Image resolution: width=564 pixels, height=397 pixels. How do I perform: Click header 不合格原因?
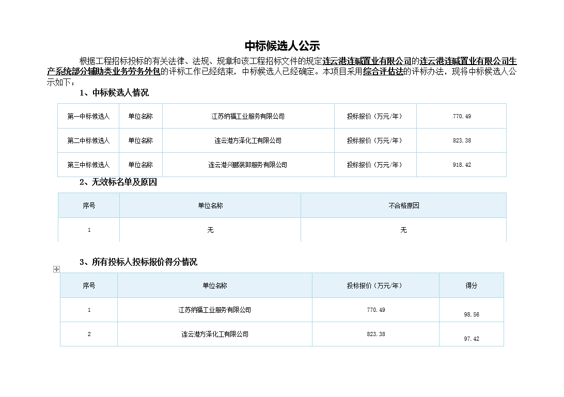pyautogui.click(x=403, y=205)
